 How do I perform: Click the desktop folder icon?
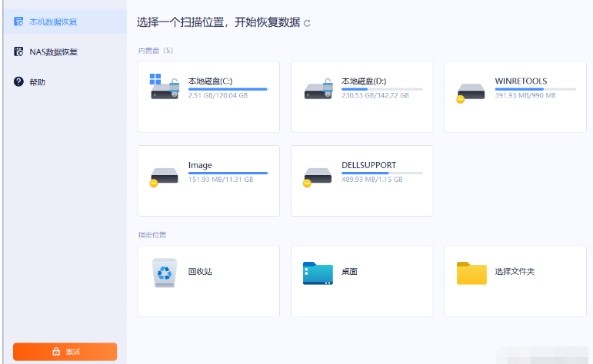[318, 273]
